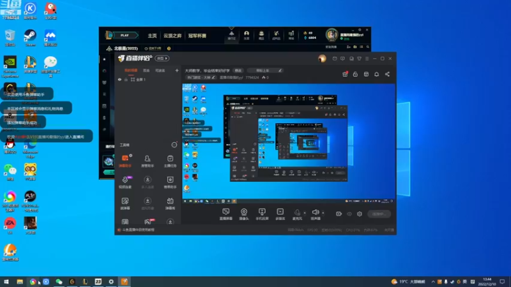Click the room number 7794324 text

[252, 77]
